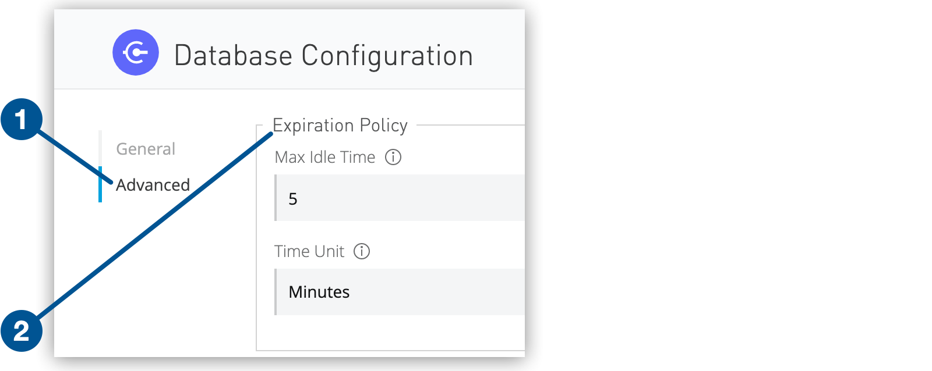Open the Time Unit dropdown showing Minutes
This screenshot has width=932, height=371.
pyautogui.click(x=400, y=292)
